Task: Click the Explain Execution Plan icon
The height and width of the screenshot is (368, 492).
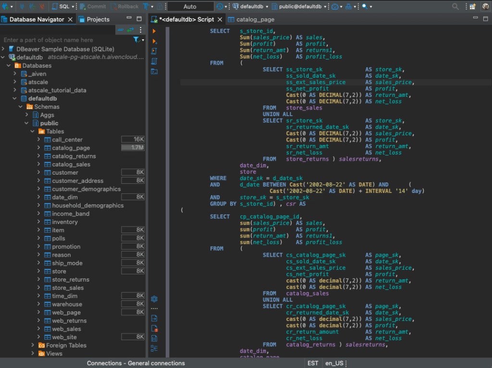Action: [x=154, y=61]
